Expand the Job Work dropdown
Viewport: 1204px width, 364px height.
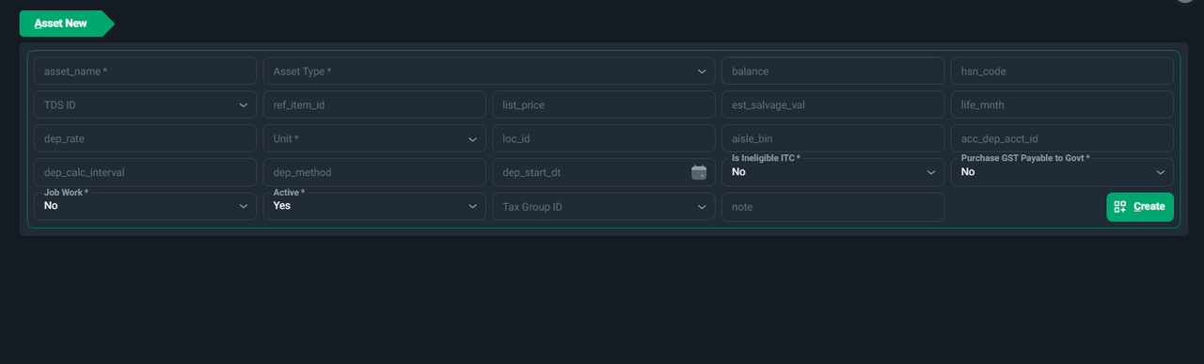coord(145,206)
